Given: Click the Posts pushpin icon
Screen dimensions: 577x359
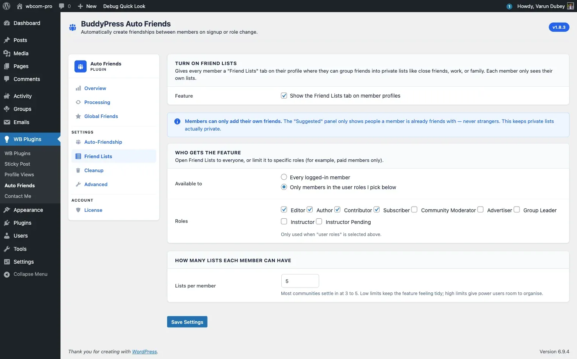Looking at the screenshot, I should pyautogui.click(x=7, y=40).
